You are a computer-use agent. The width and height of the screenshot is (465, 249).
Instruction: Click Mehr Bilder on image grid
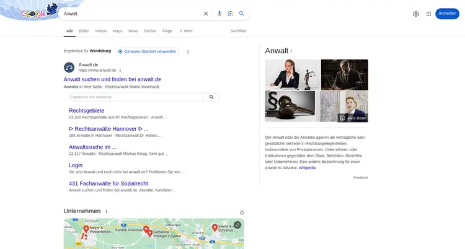point(353,118)
